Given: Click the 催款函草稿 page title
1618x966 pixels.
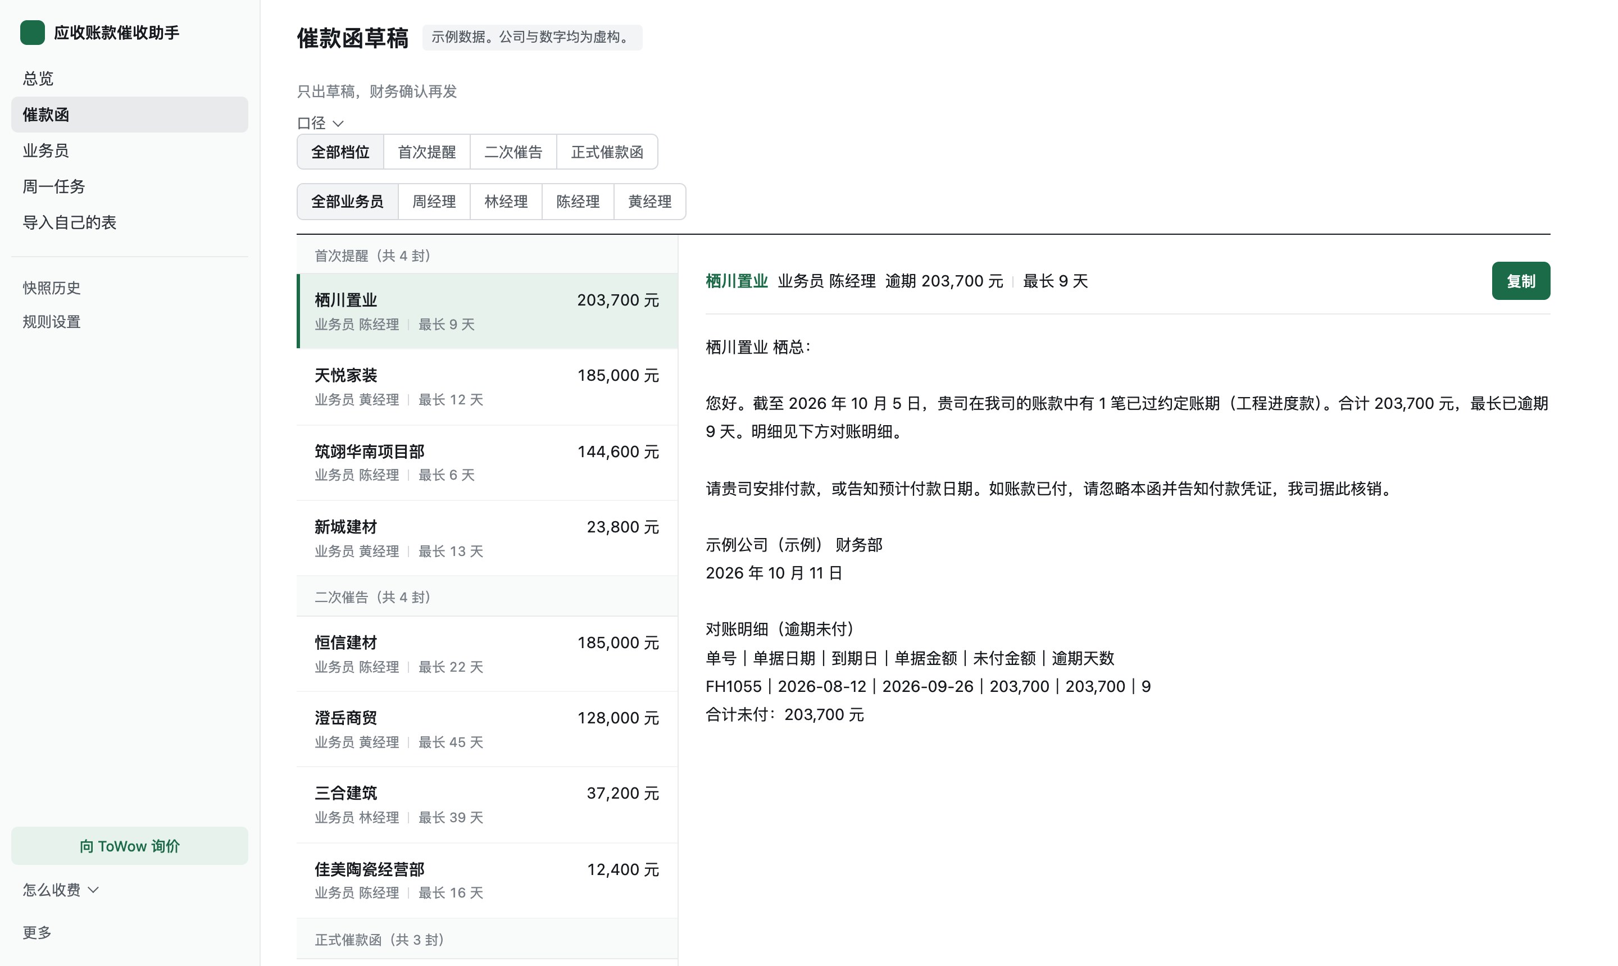Looking at the screenshot, I should pos(352,38).
